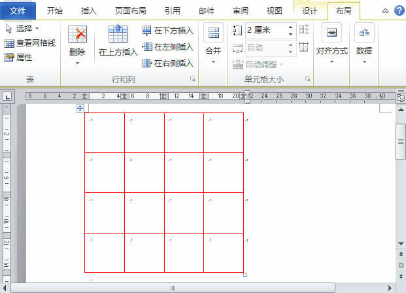The height and width of the screenshot is (293, 406).
Task: Click the 属性 (Properties) button
Action: pos(18,58)
